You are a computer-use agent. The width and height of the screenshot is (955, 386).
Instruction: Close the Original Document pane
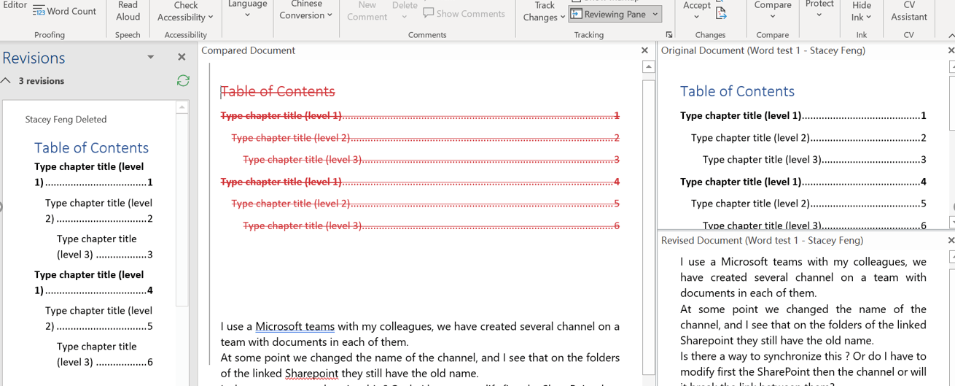point(951,50)
